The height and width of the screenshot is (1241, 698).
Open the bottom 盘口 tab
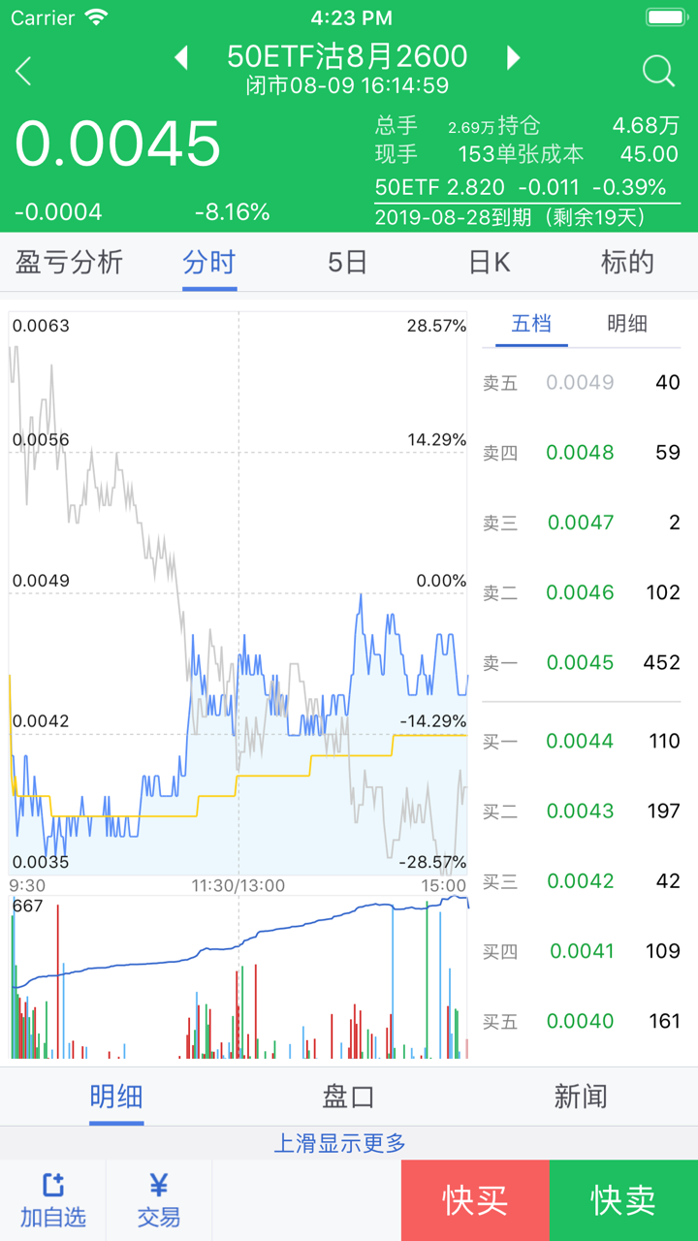(348, 1097)
